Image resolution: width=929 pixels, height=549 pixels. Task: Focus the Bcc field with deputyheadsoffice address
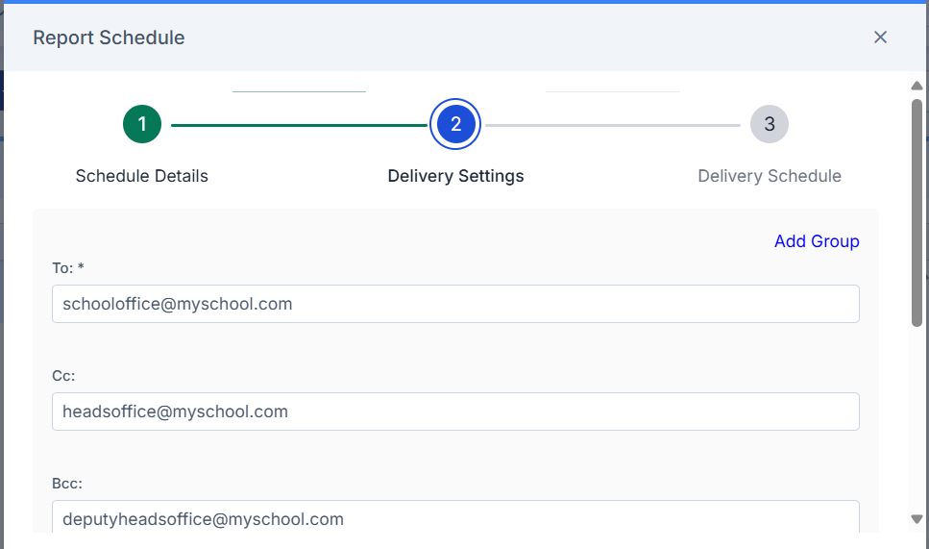click(455, 517)
